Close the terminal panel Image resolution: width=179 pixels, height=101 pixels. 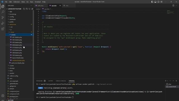click(176, 81)
